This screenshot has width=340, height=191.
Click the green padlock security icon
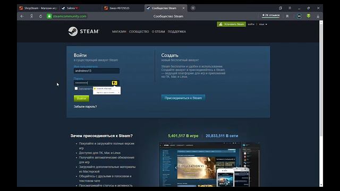pyautogui.click(x=49, y=16)
